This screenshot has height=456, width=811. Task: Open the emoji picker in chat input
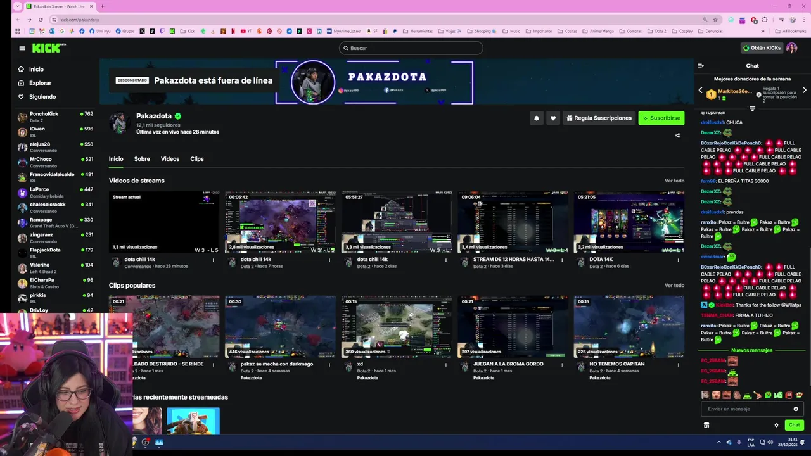coord(796,409)
